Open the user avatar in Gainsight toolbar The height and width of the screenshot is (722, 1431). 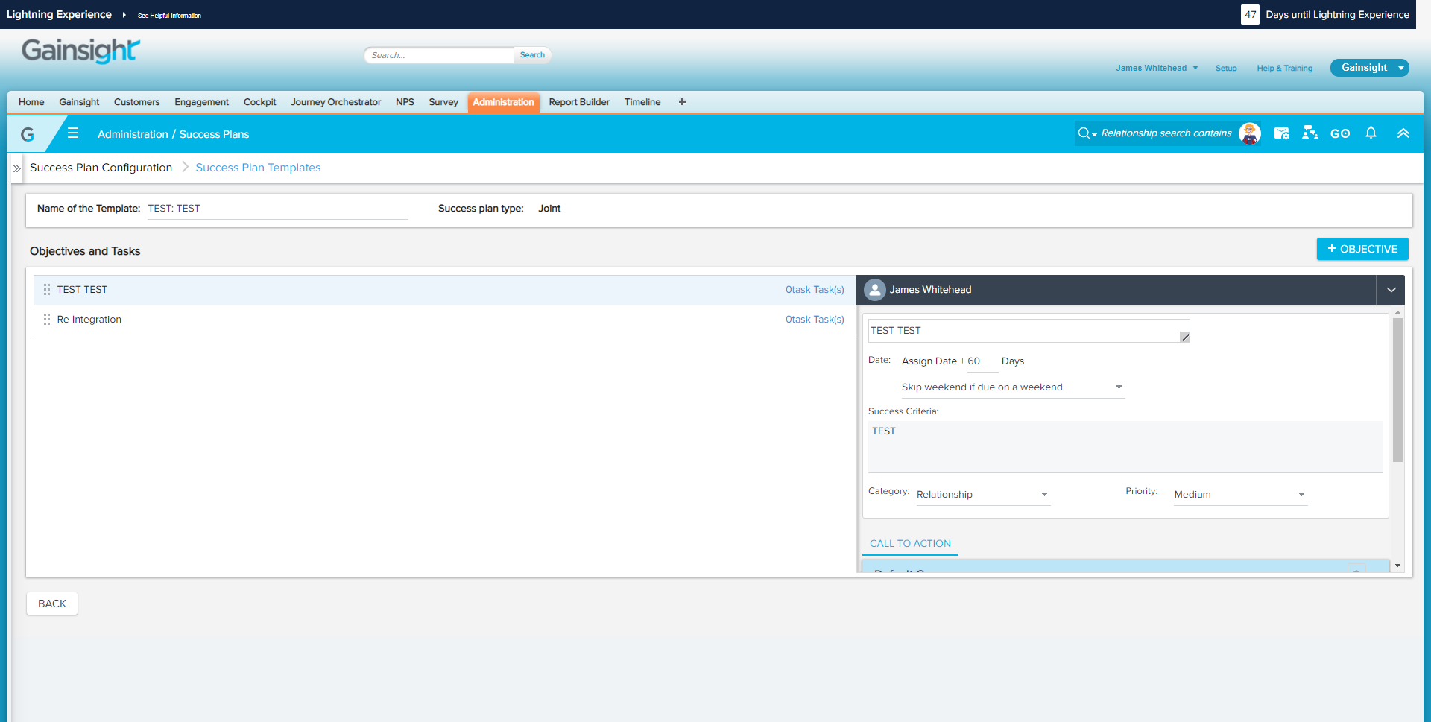(1250, 133)
